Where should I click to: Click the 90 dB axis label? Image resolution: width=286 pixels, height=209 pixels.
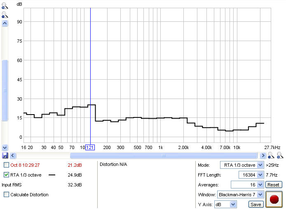click(x=19, y=22)
